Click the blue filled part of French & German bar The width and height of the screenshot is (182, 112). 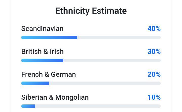coord(35,83)
